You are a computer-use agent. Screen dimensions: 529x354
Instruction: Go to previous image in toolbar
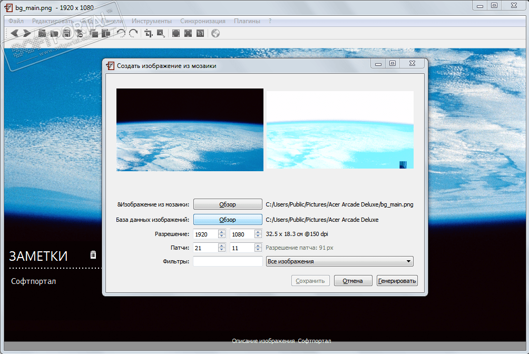[15, 33]
